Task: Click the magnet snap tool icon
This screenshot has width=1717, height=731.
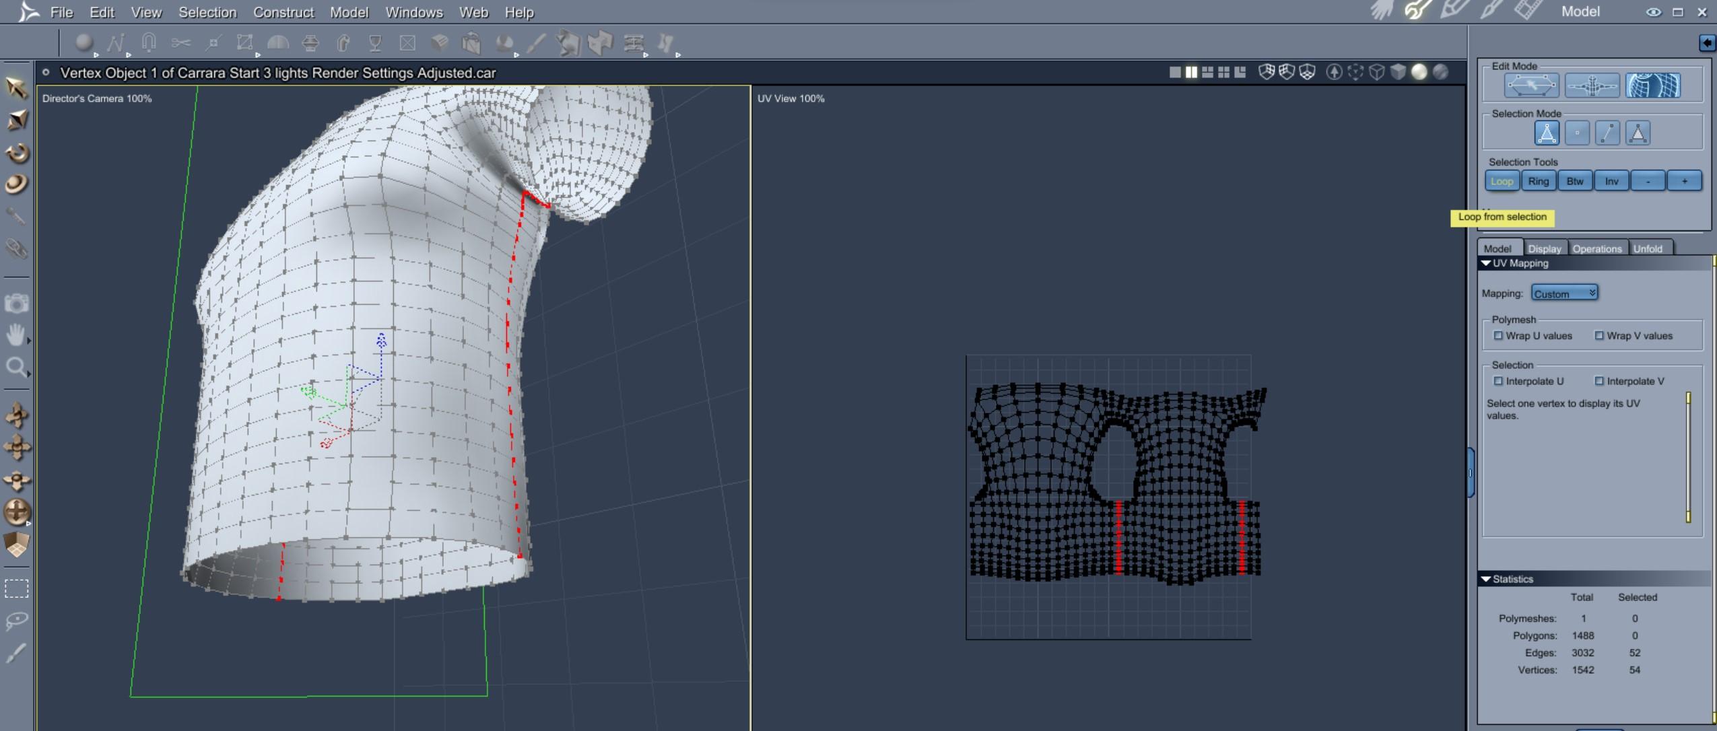Action: 149,44
